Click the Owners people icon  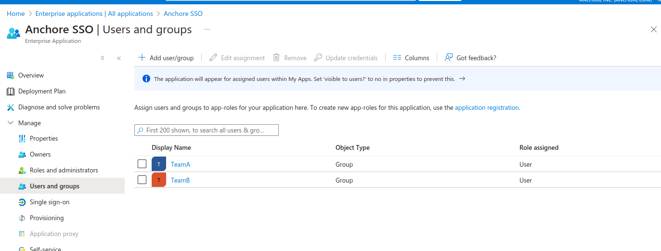coord(22,154)
